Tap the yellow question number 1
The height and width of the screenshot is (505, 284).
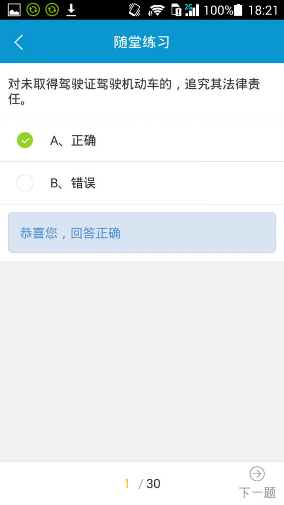pos(127,483)
